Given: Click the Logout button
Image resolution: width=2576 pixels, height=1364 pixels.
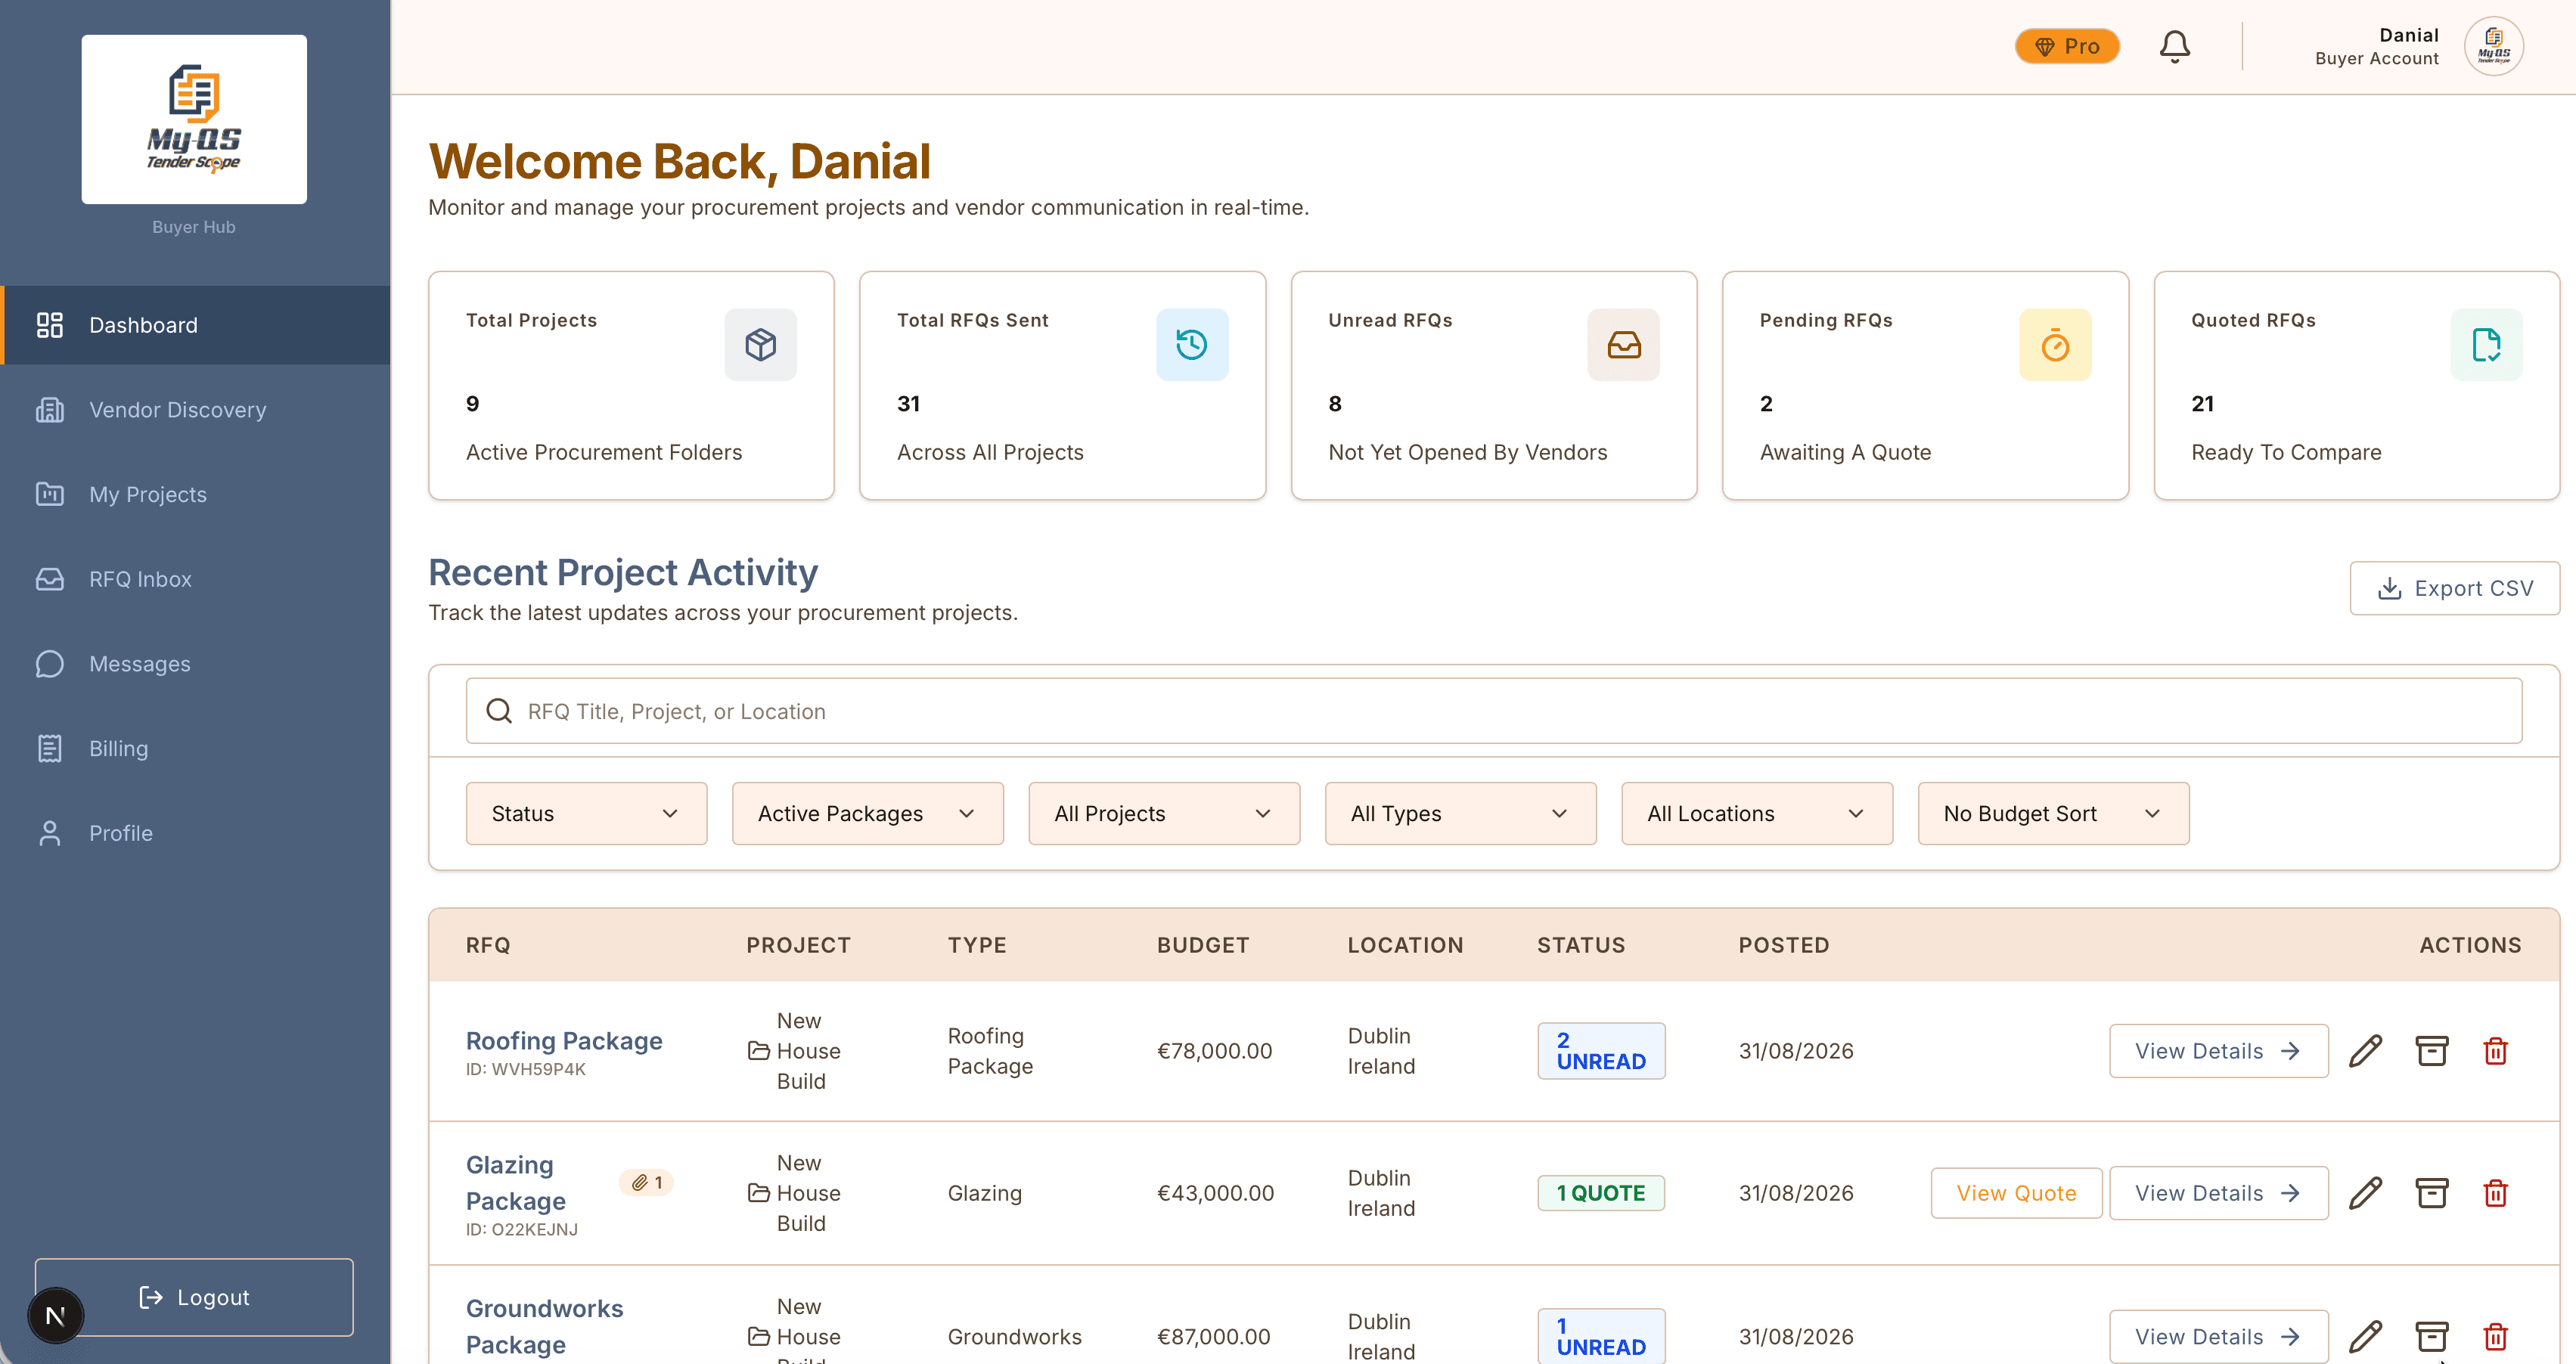Looking at the screenshot, I should [194, 1297].
